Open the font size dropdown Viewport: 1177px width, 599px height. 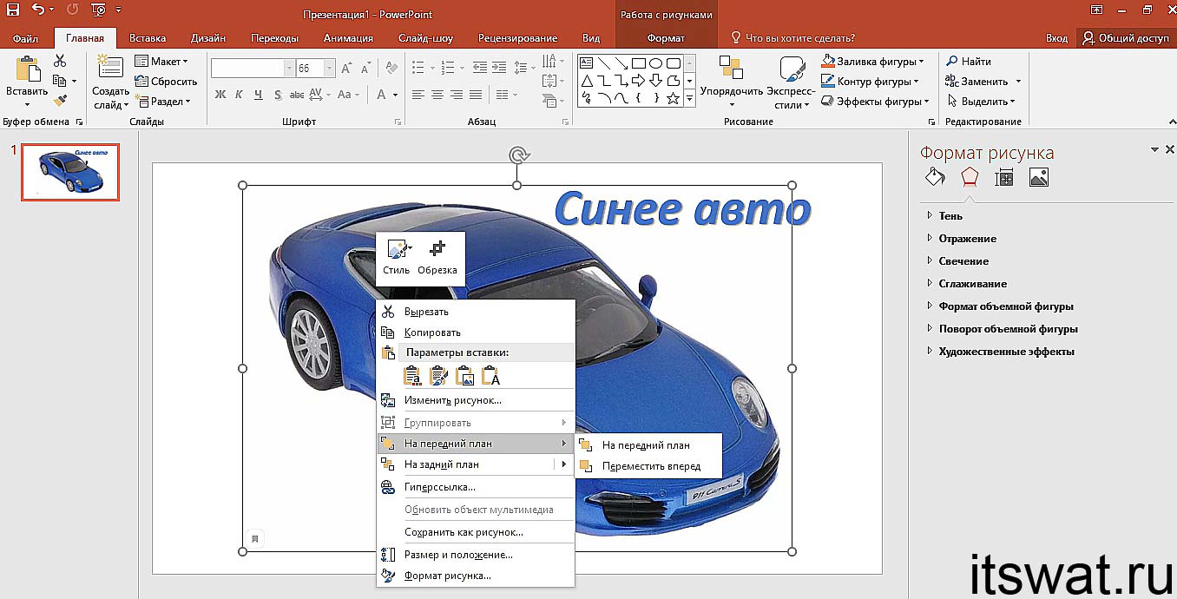click(329, 68)
